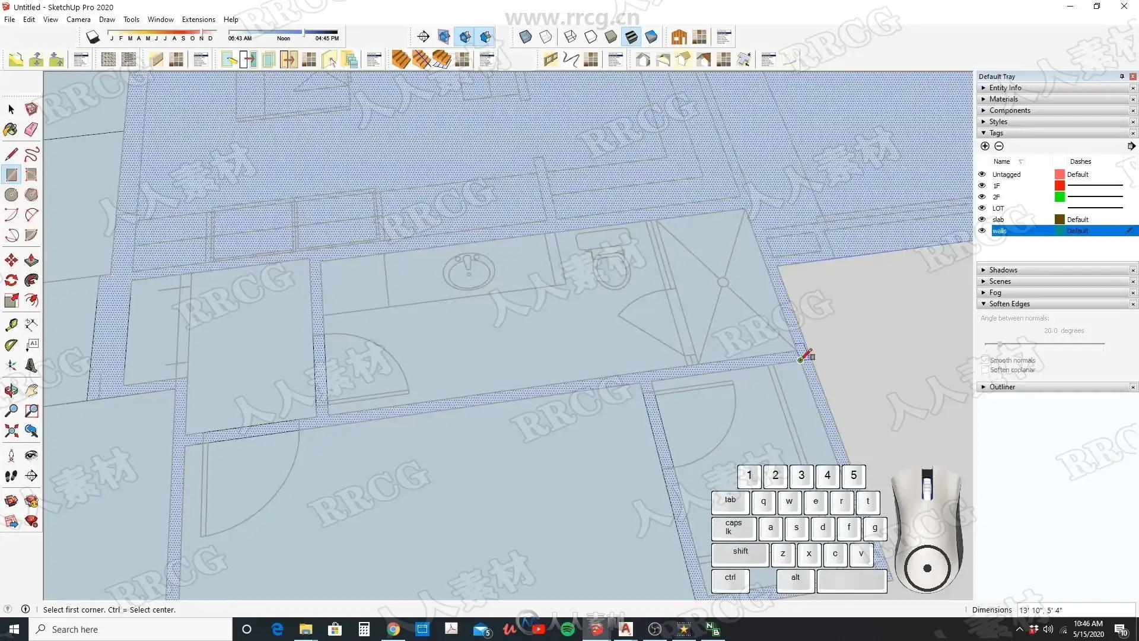
Task: Activate the Push/Pull tool
Action: coord(31,260)
